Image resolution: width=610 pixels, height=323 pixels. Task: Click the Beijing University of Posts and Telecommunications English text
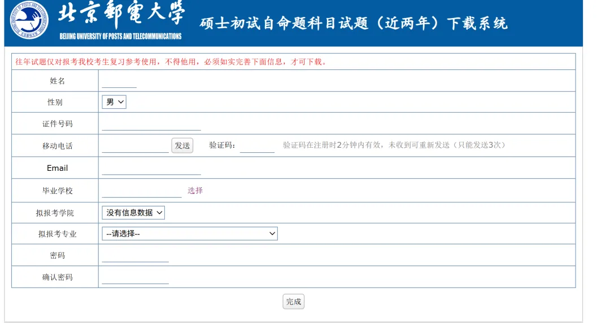121,36
